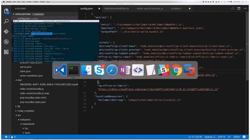Collapse the webparts folder
Screen dimensions: 250x140
click(18, 119)
